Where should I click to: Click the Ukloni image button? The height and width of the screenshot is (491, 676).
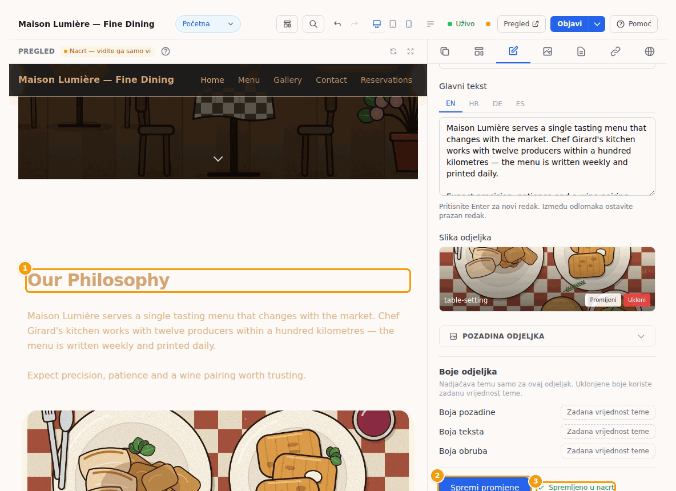[637, 300]
